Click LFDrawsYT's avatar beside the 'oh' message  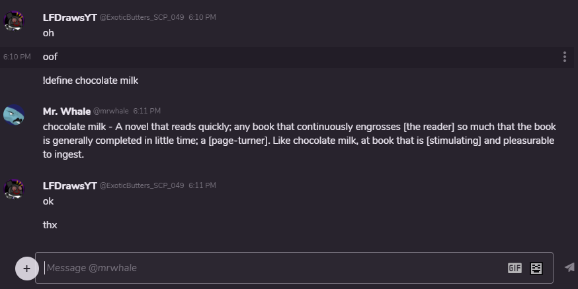pos(15,21)
